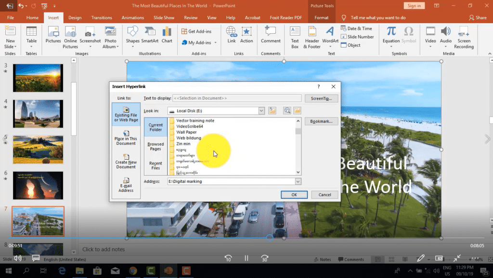The image size is (493, 278).
Task: Open the Table insert tool
Action: point(31,38)
